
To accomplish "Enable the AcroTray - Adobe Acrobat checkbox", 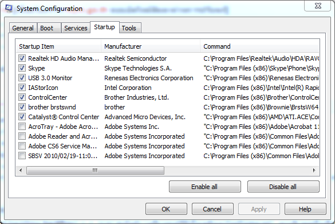I will (x=22, y=127).
